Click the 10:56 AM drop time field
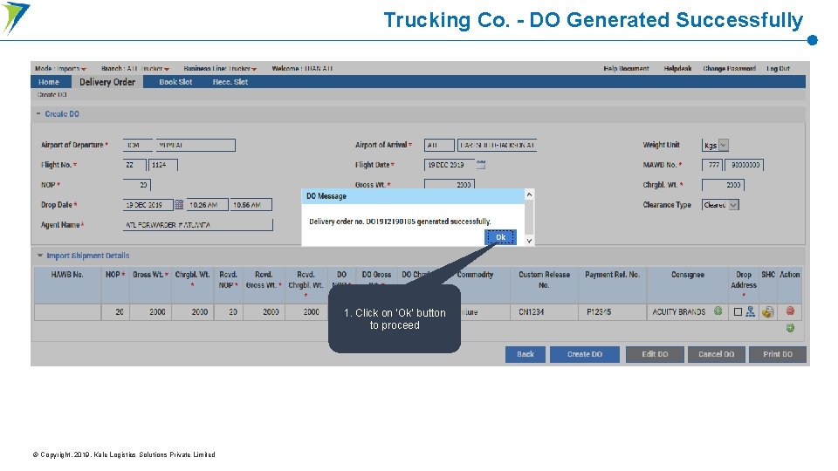Viewport: 838px width, 471px height. click(x=251, y=205)
